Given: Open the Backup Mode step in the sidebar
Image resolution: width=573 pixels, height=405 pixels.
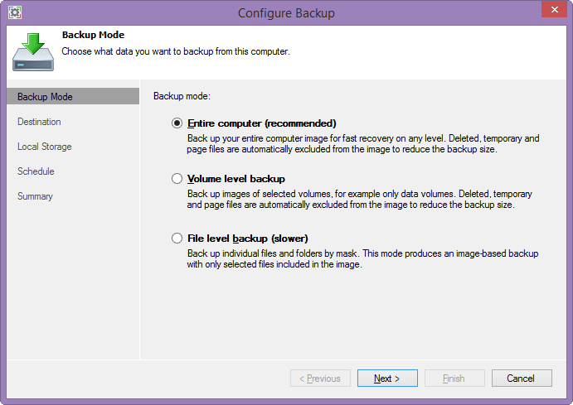Looking at the screenshot, I should pyautogui.click(x=46, y=97).
